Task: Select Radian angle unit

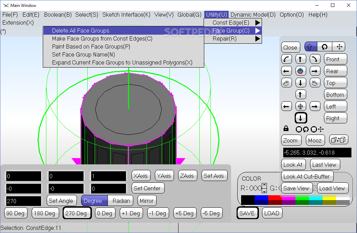Action: tap(121, 200)
